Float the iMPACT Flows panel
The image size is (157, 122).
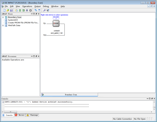pos(36,14)
